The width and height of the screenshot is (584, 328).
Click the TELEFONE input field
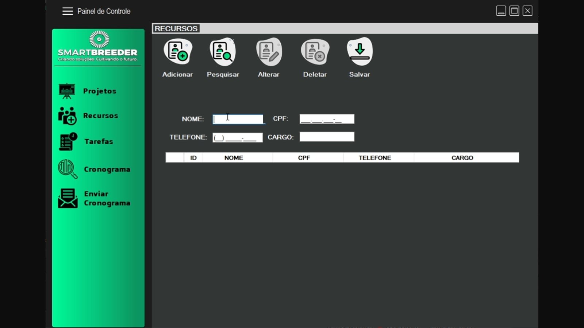238,137
